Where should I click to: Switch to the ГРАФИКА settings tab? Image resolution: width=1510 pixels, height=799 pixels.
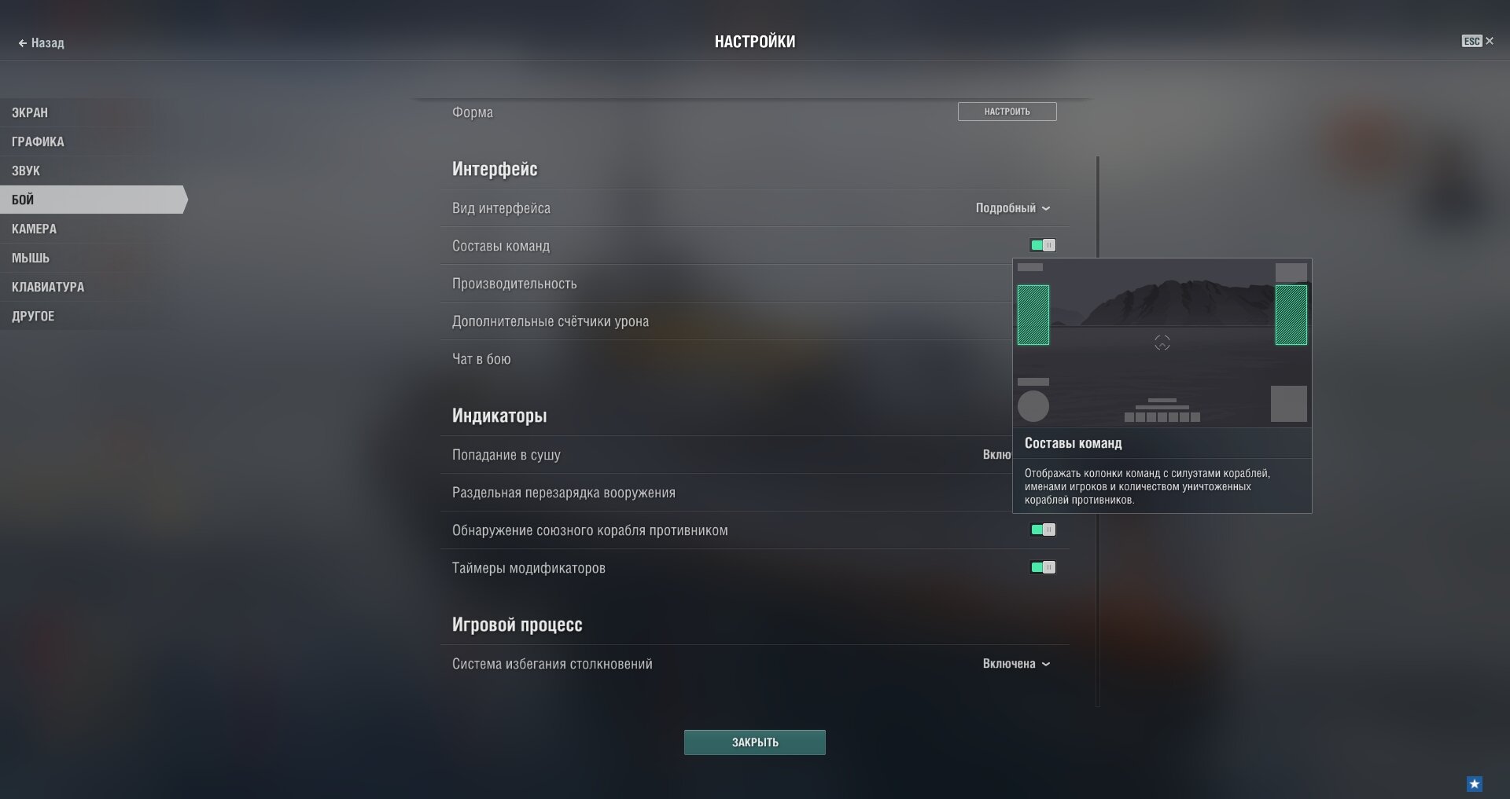click(38, 141)
